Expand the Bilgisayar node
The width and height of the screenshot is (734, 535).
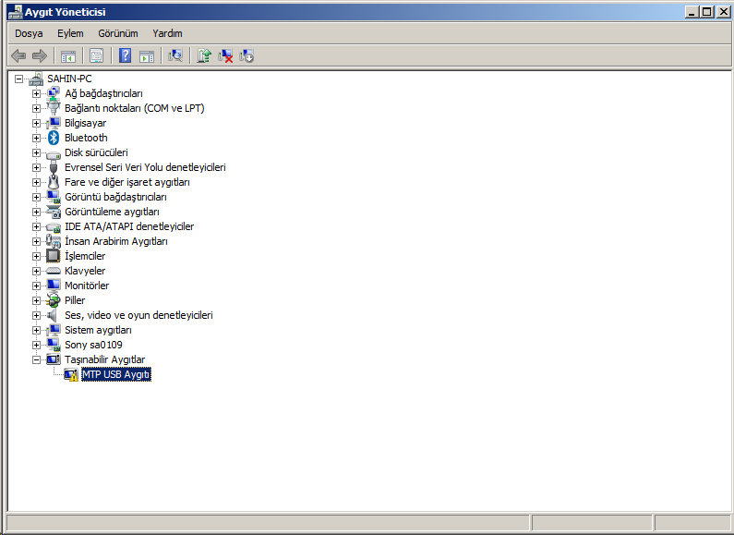pyautogui.click(x=36, y=123)
